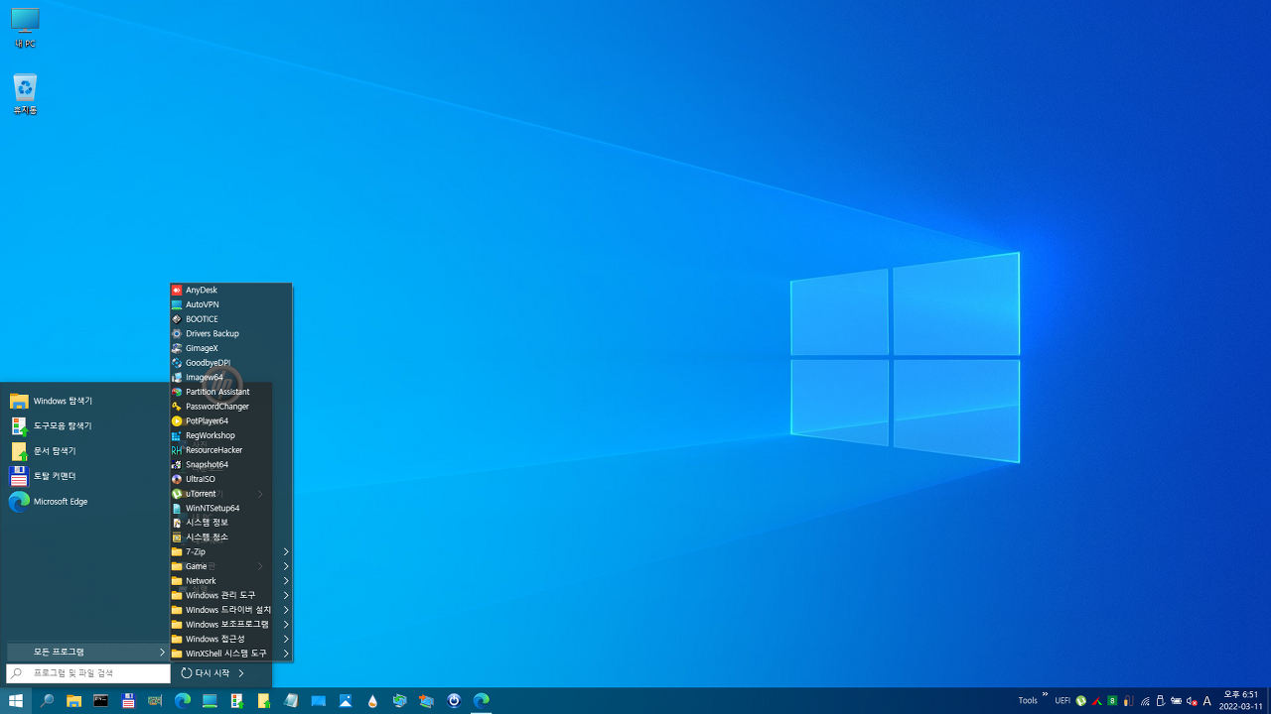
Task: Launch AnyDesk from the programs list
Action: point(231,291)
